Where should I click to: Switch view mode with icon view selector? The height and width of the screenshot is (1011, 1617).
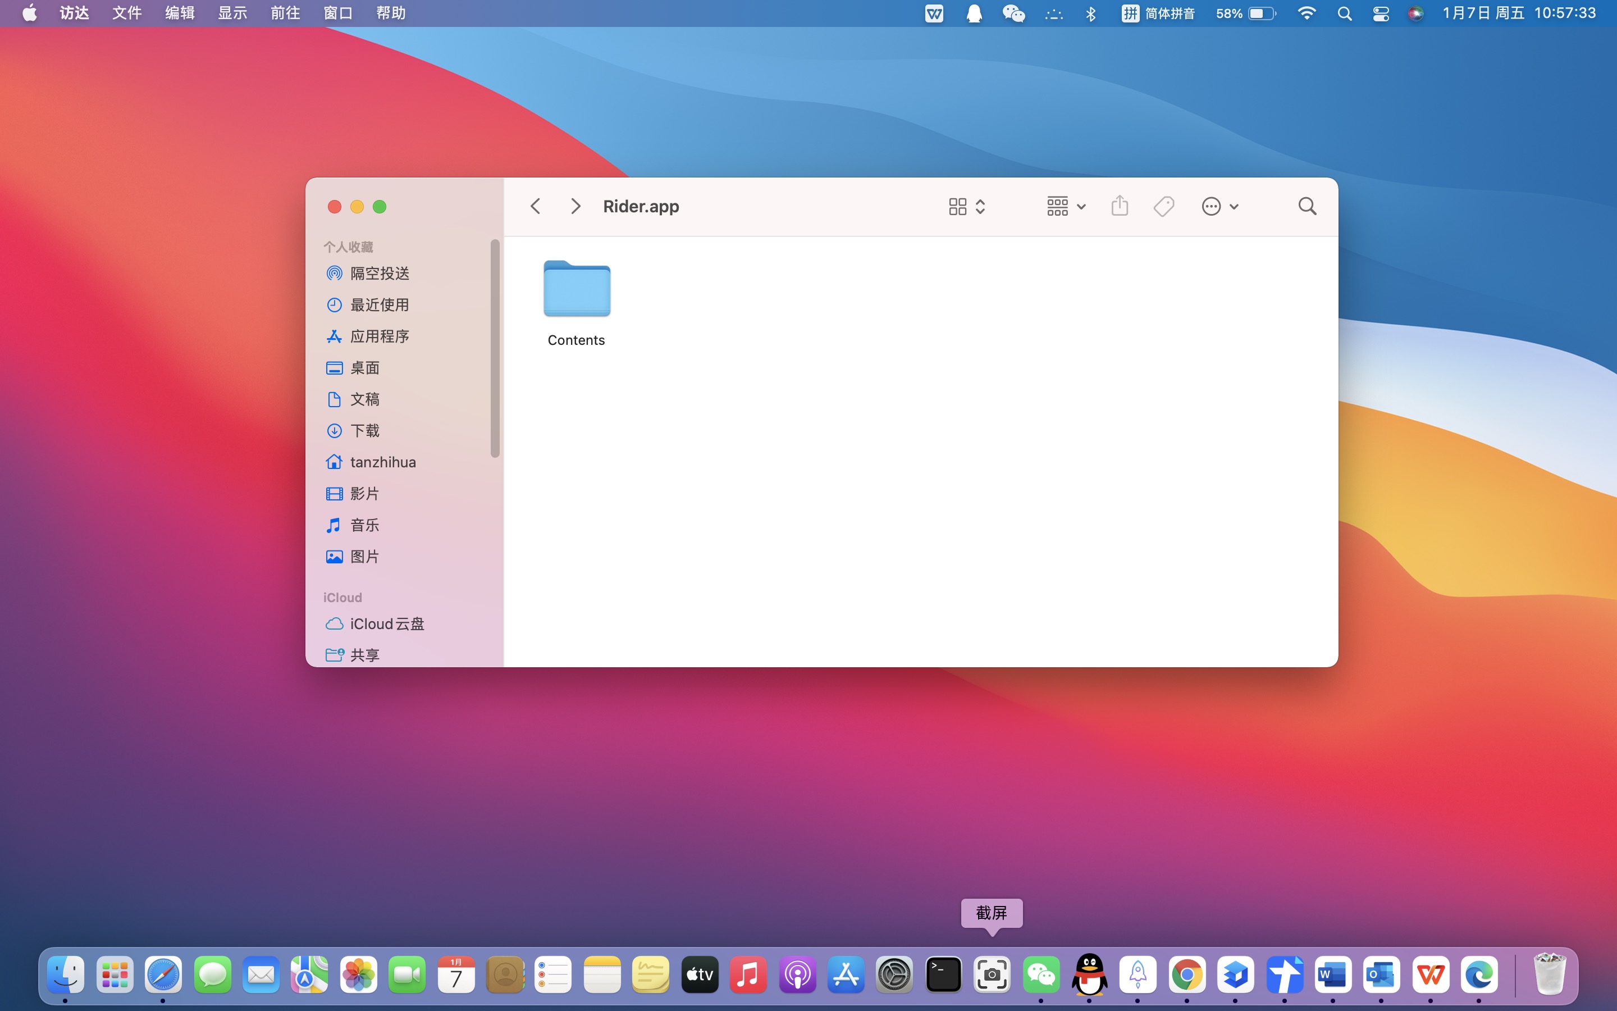point(966,206)
